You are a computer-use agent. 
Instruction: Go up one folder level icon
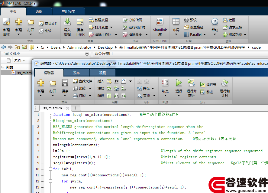(17, 47)
